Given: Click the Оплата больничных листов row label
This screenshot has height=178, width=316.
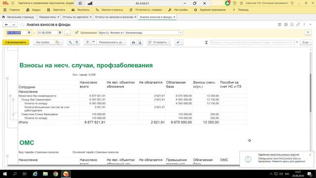Looking at the screenshot, I should (x=47, y=109).
